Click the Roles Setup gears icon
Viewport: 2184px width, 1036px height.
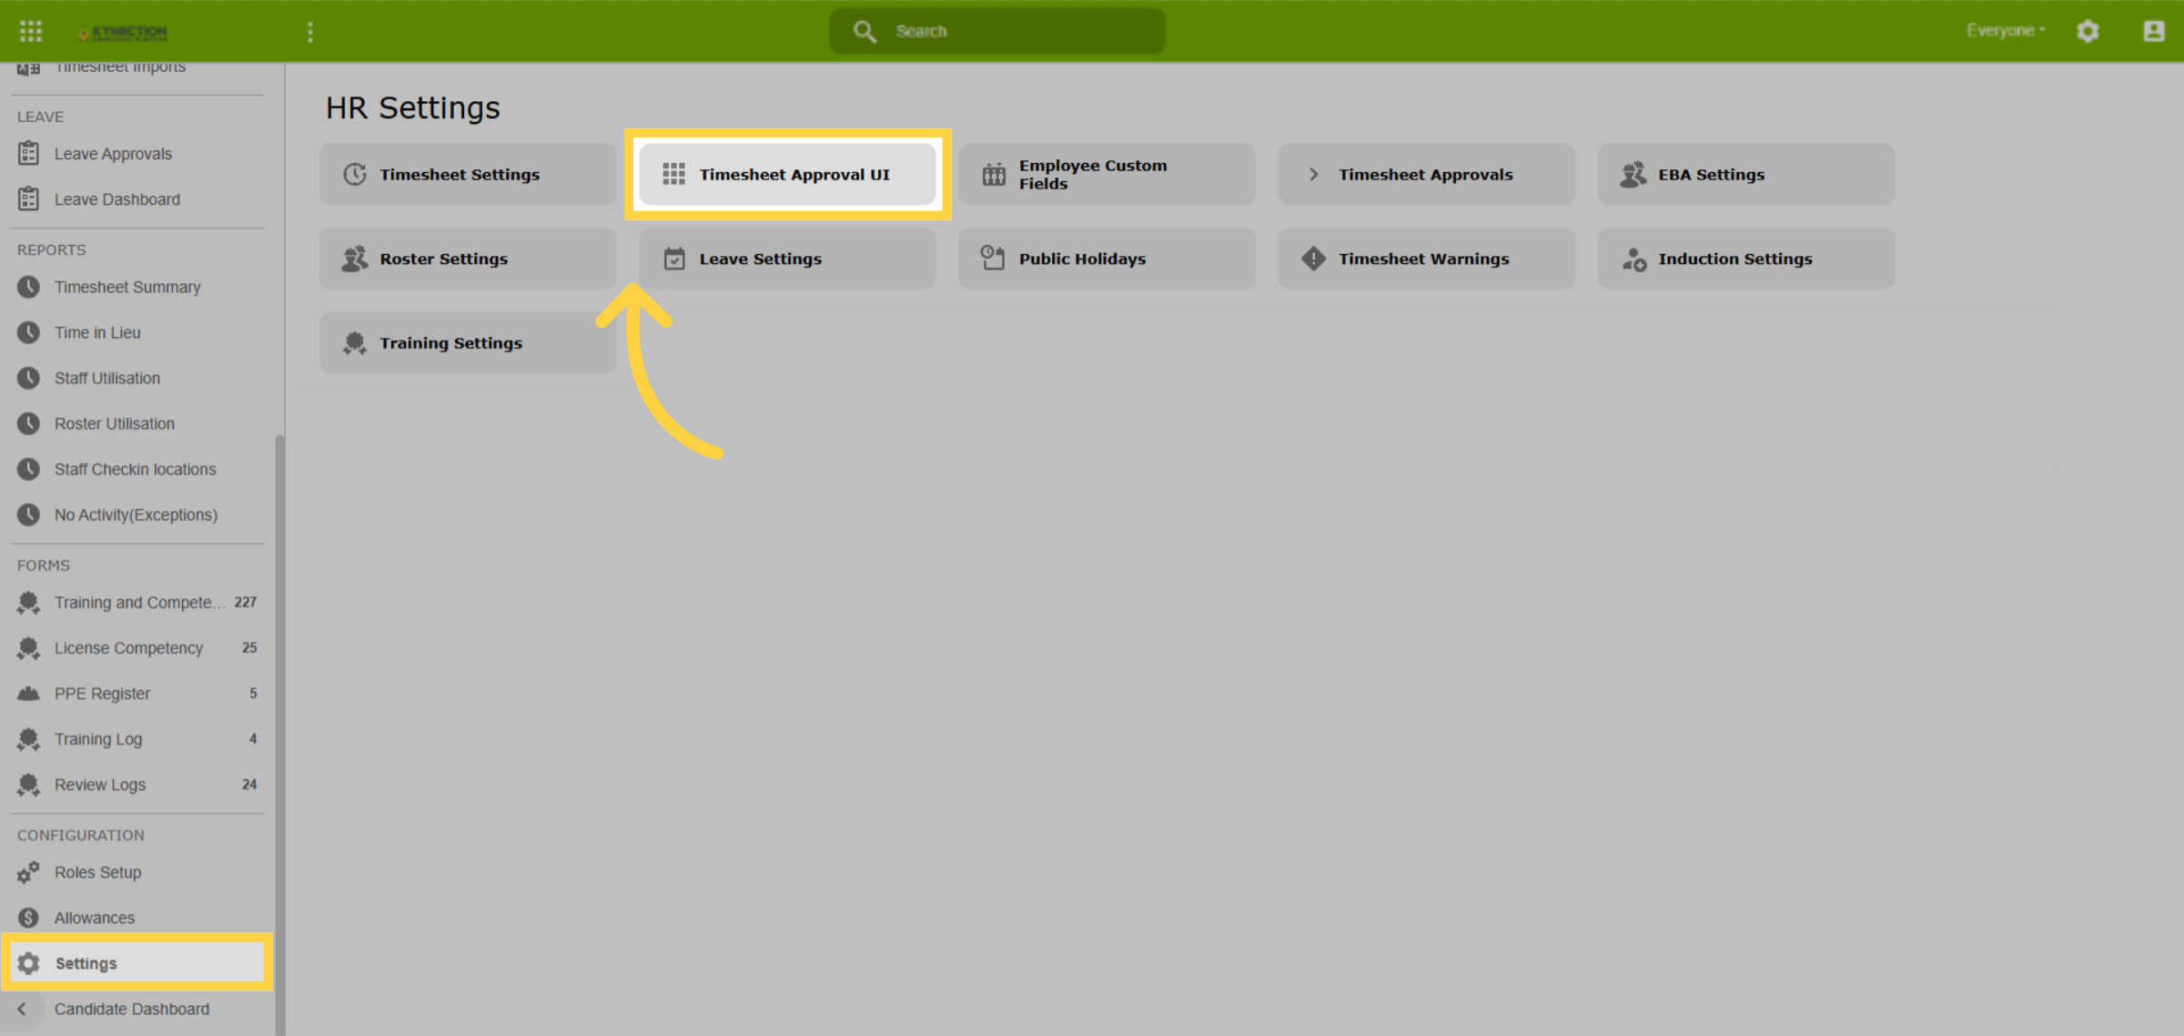point(28,872)
